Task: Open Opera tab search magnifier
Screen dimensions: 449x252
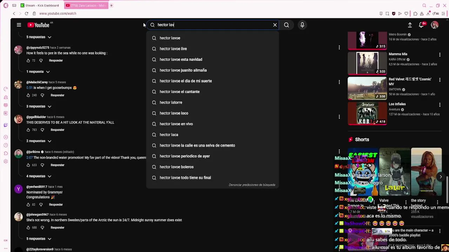Action: pyautogui.click(x=424, y=6)
